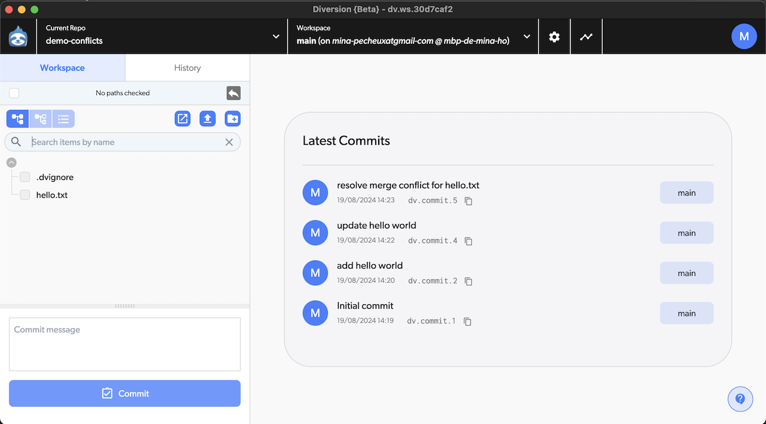Click the panel splitter handle above commit message

(x=124, y=306)
